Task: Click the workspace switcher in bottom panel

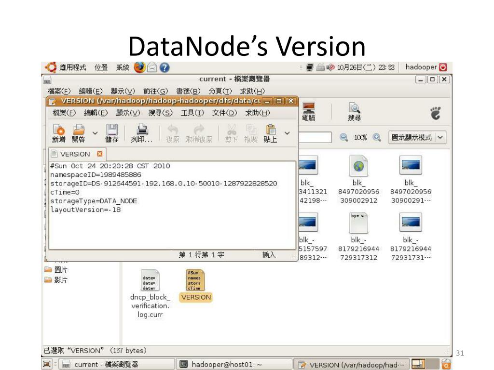Action: [425, 364]
